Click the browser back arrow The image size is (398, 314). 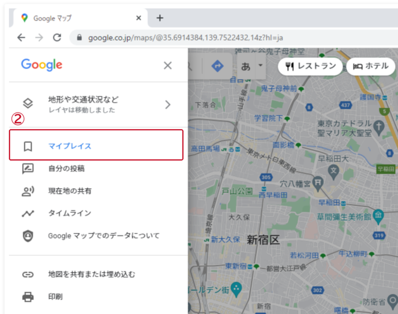(22, 38)
